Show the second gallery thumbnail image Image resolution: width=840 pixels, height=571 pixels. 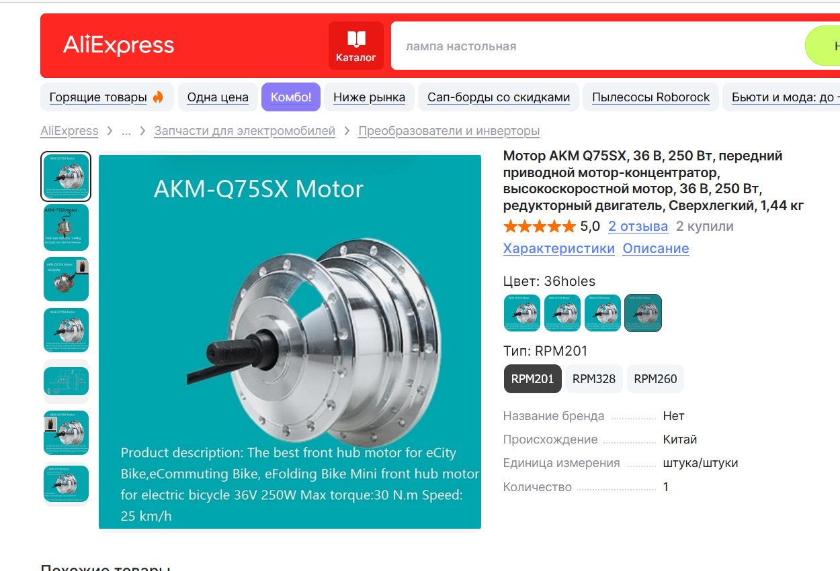click(x=66, y=227)
